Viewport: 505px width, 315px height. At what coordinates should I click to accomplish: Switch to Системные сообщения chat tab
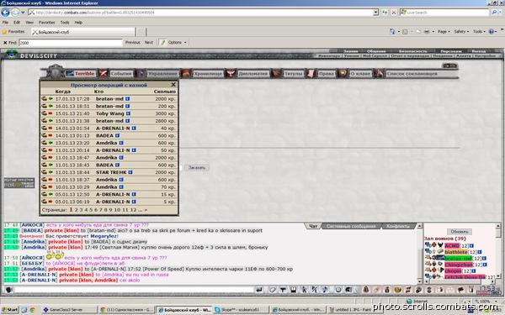pos(351,226)
